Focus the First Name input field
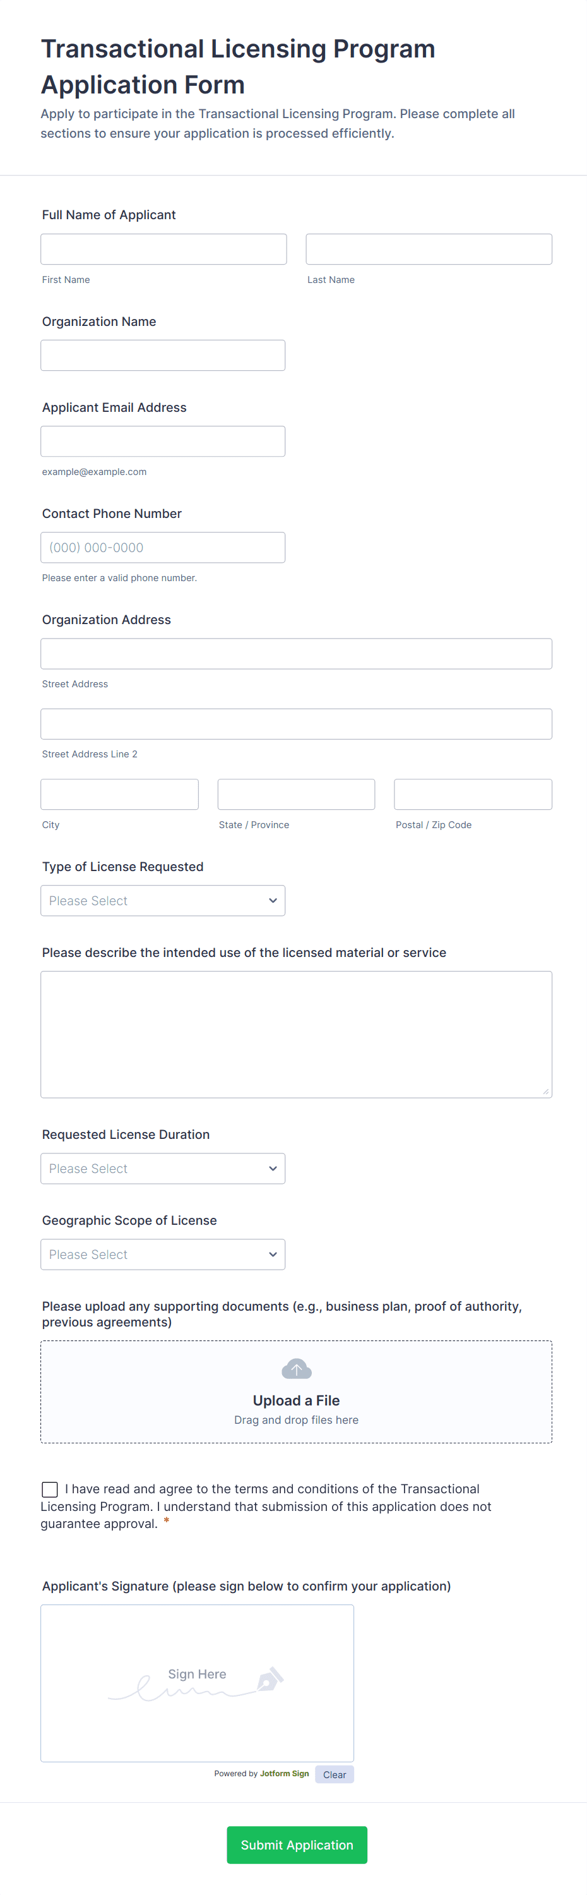587x1895 pixels. (163, 250)
